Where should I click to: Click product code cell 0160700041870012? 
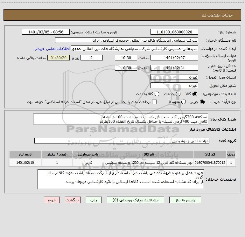coord(210,163)
